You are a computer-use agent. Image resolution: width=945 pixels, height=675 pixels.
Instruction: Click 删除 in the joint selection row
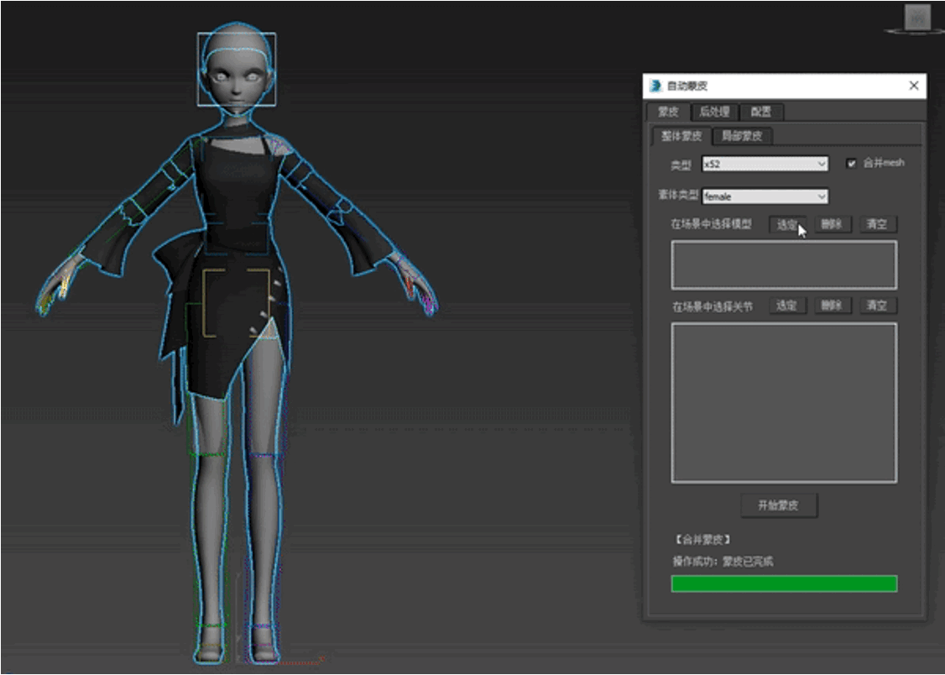(831, 306)
